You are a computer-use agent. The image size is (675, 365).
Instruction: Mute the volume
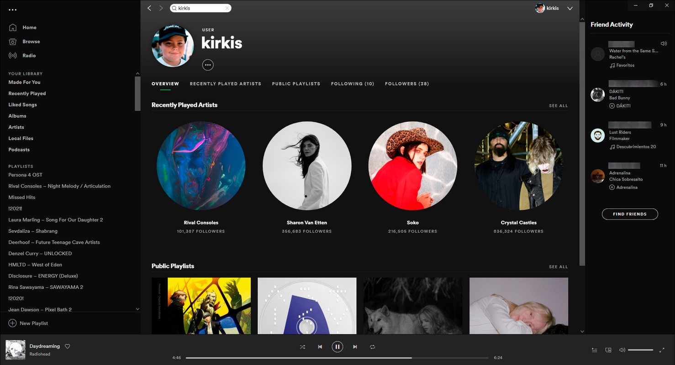[622, 350]
